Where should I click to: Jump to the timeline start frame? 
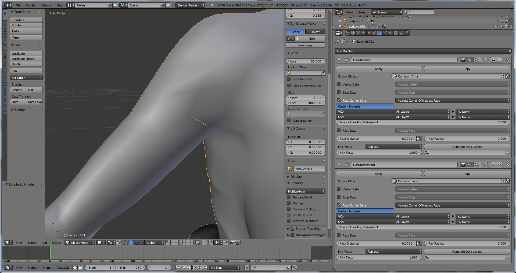178,267
